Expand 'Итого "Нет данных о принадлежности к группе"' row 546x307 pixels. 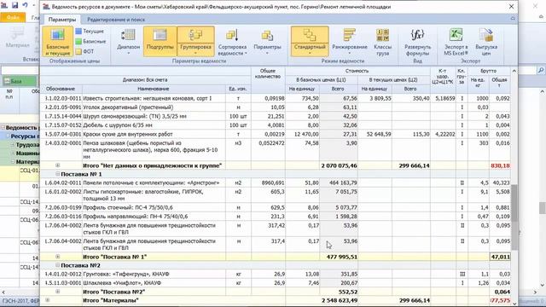58,165
